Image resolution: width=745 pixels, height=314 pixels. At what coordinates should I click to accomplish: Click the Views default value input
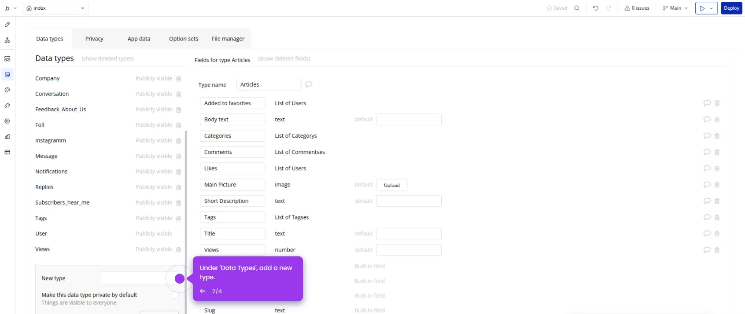tap(409, 250)
